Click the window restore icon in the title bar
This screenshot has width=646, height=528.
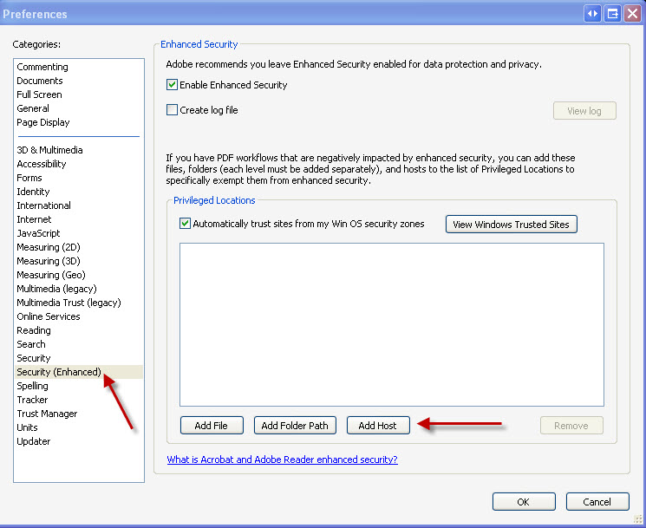click(x=613, y=14)
